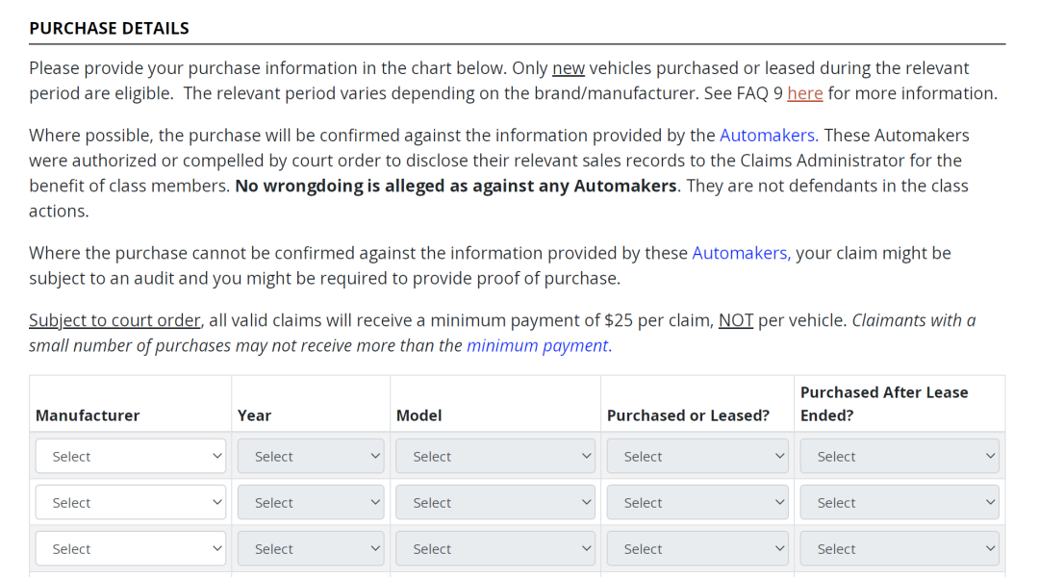
Task: Click the first blue 'Automakers.' link
Action: (x=769, y=136)
